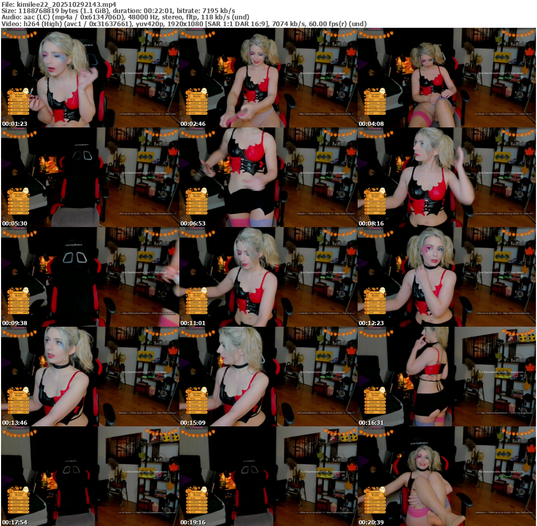This screenshot has width=537, height=526.
Task: Select the thumbnail stamped 00:02:46
Action: 268,78
